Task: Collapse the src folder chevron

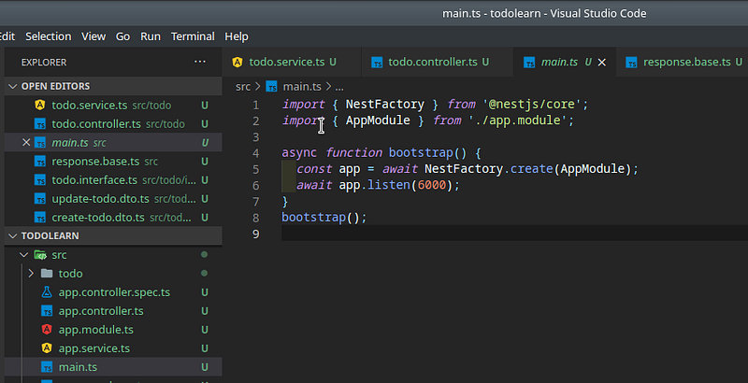Action: [x=23, y=255]
